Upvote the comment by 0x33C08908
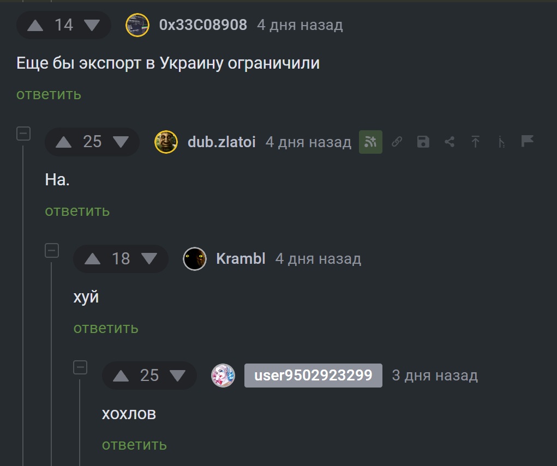This screenshot has height=466, width=557. click(35, 25)
